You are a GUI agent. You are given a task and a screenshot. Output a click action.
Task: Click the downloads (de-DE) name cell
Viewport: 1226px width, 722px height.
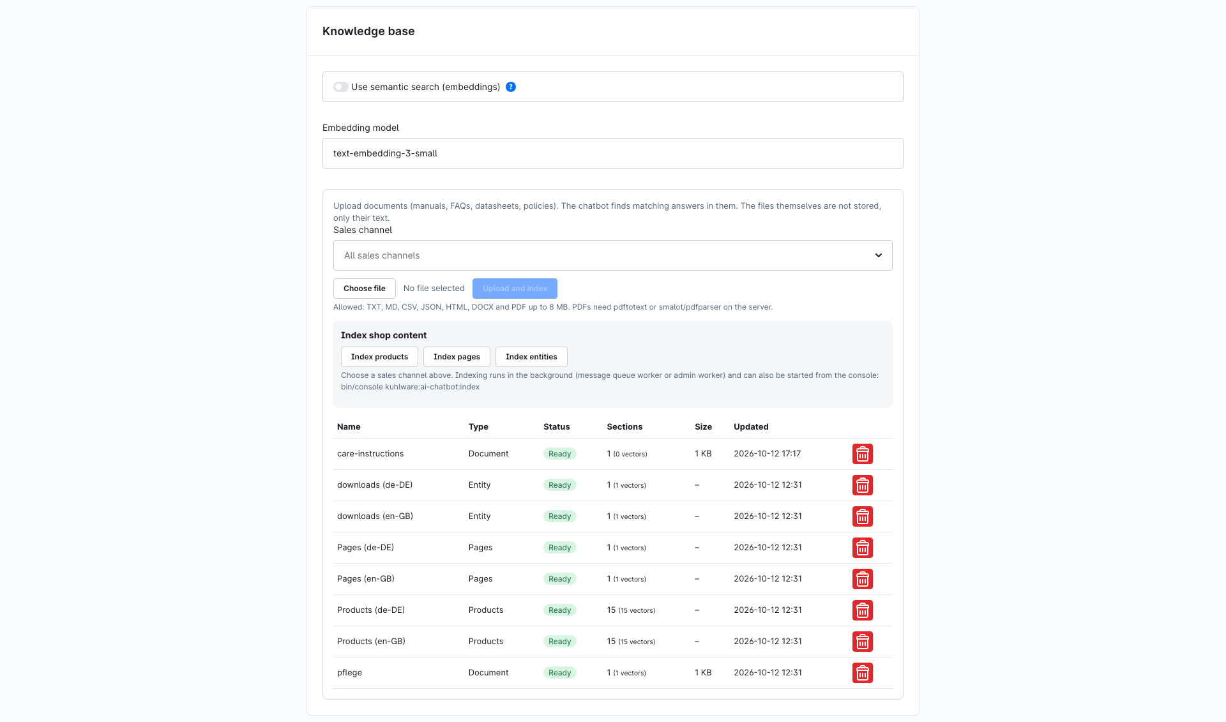tap(375, 485)
